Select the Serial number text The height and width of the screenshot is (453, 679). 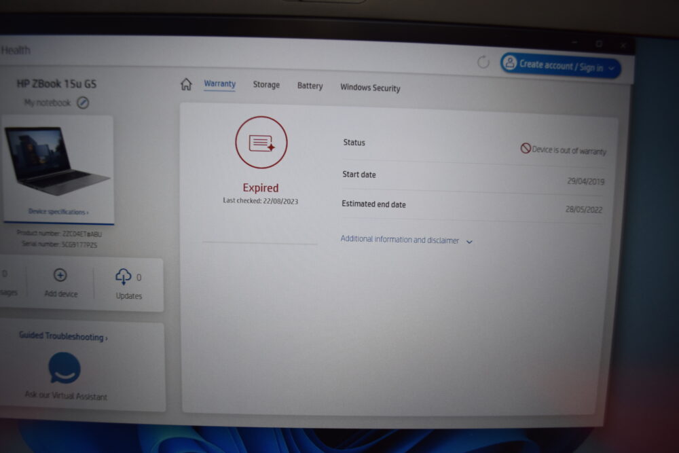point(59,244)
